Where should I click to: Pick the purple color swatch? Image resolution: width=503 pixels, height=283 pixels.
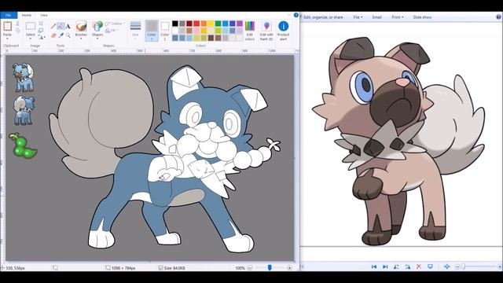click(240, 24)
